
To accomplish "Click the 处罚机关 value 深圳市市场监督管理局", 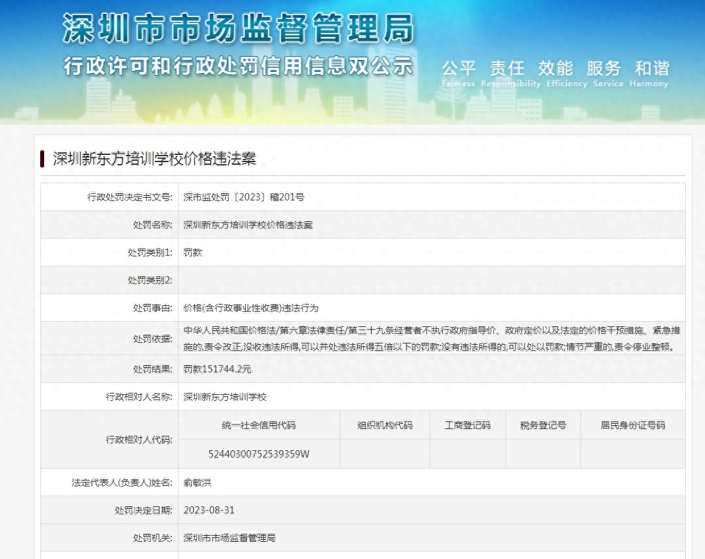I will pyautogui.click(x=229, y=538).
